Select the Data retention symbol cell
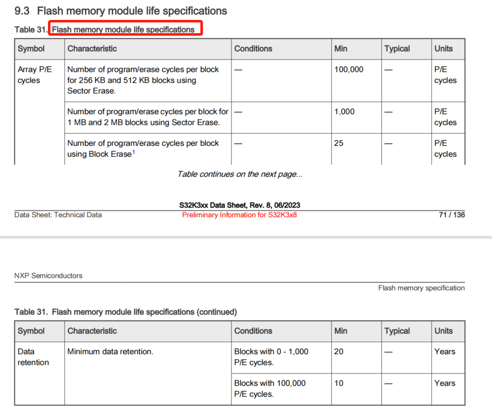 click(x=31, y=357)
